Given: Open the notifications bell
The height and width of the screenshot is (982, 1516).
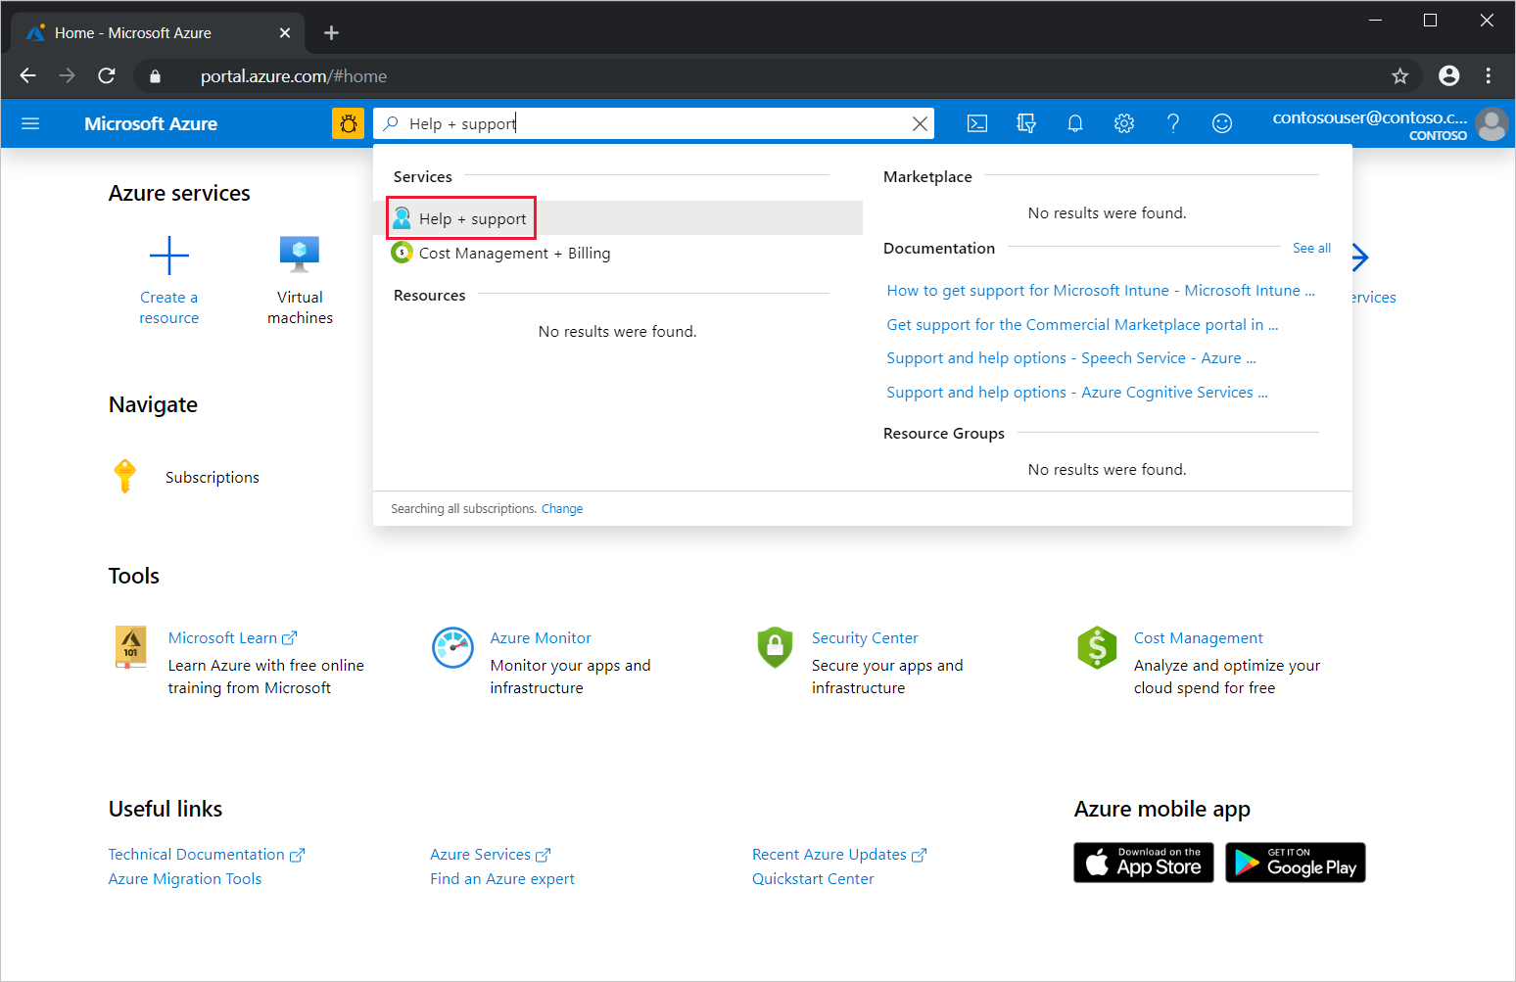Looking at the screenshot, I should (1074, 123).
